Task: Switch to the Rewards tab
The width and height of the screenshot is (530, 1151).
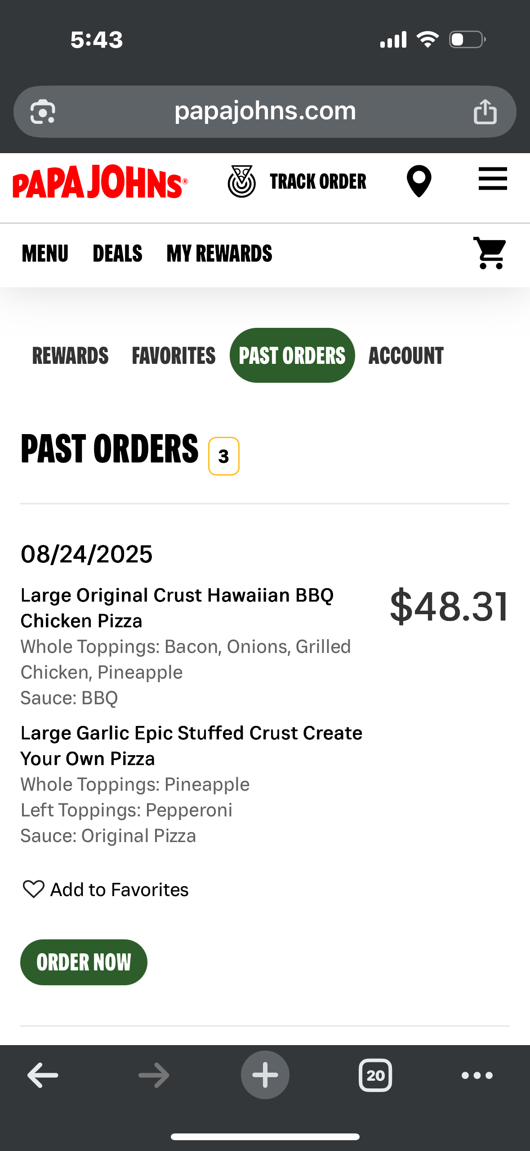Action: [x=70, y=356]
